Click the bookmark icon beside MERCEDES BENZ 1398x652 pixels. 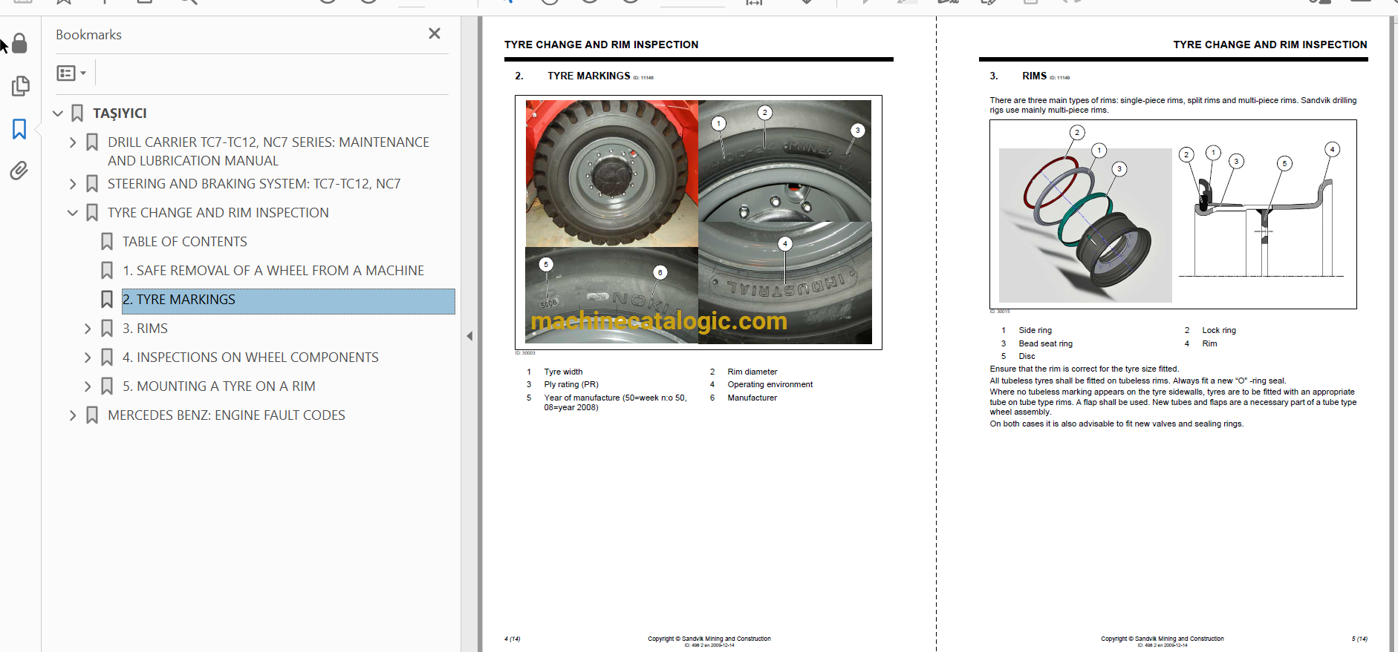click(92, 415)
